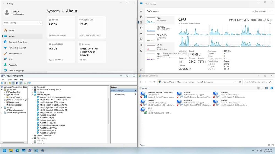
Task: Toggle the preview pane in Network Connections
Action: coord(266,88)
